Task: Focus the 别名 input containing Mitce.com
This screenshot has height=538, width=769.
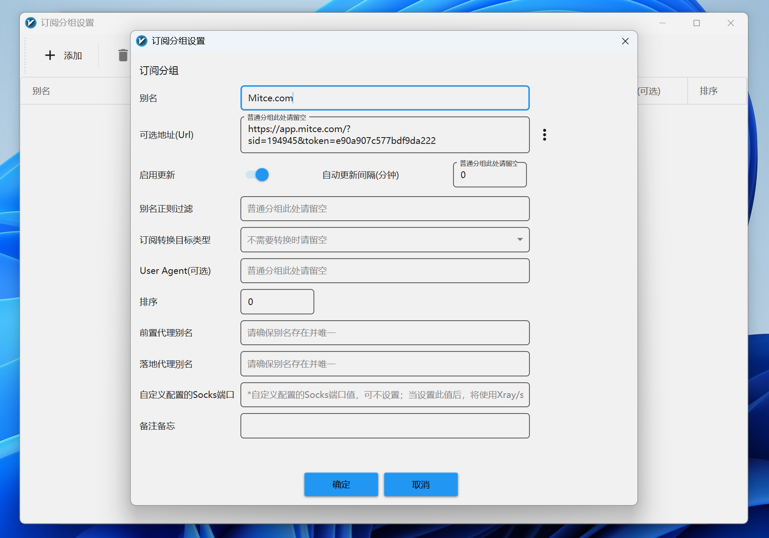Action: coord(385,98)
